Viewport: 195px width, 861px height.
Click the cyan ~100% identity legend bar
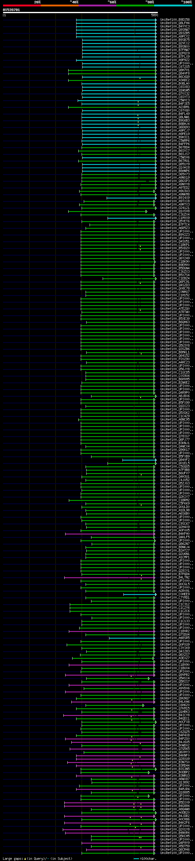pos(173,5)
